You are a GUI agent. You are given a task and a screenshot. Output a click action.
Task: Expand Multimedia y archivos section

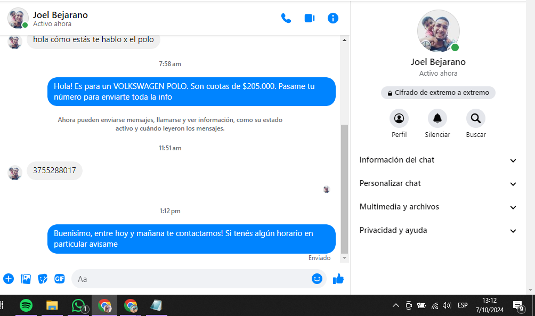(438, 207)
